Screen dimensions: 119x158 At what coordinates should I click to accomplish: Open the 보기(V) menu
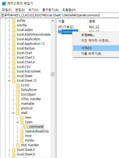[x=34, y=10]
